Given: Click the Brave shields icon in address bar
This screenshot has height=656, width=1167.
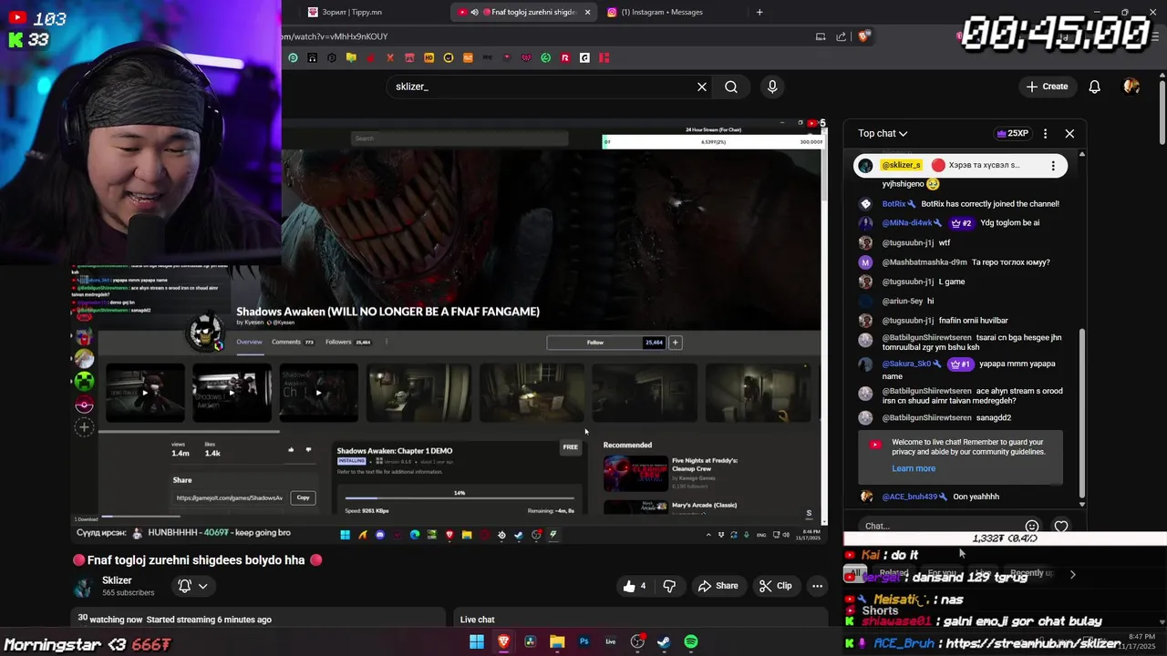Looking at the screenshot, I should click(863, 36).
